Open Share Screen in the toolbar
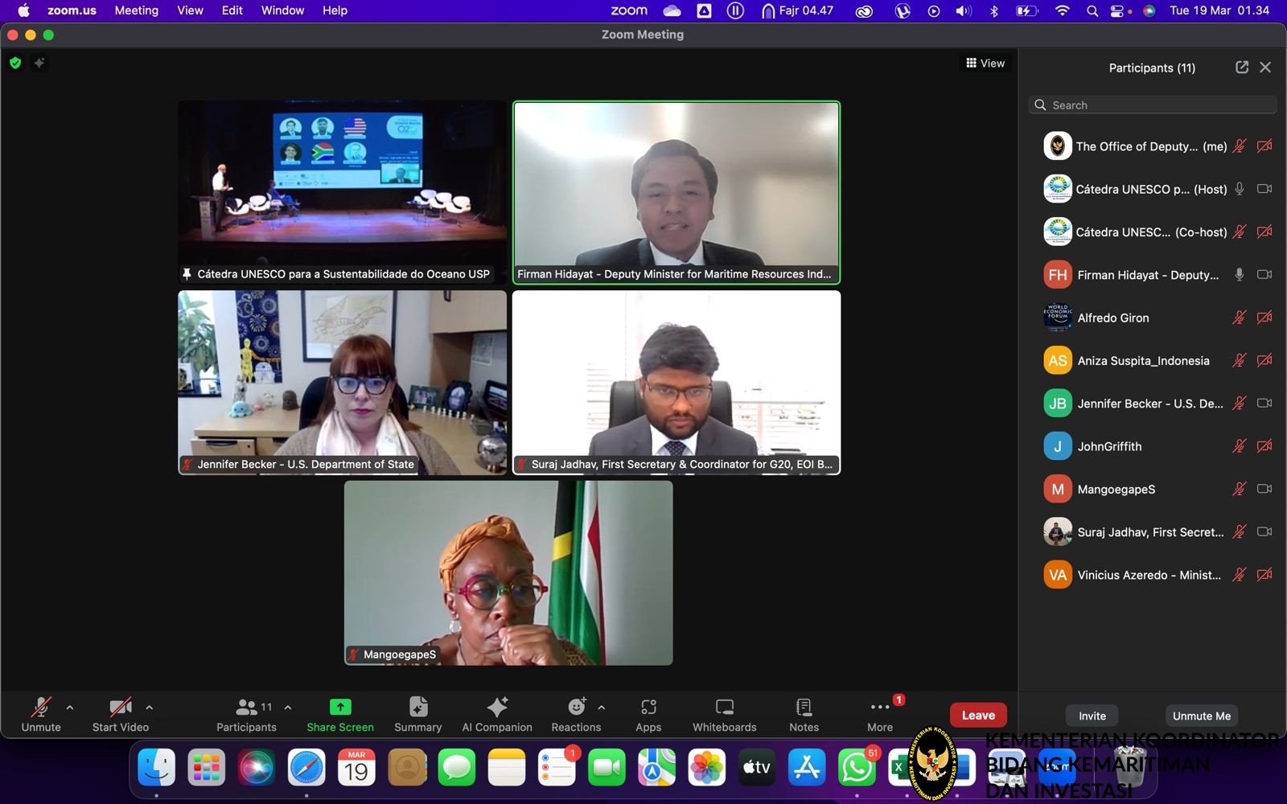Image resolution: width=1287 pixels, height=804 pixels. pos(339,714)
